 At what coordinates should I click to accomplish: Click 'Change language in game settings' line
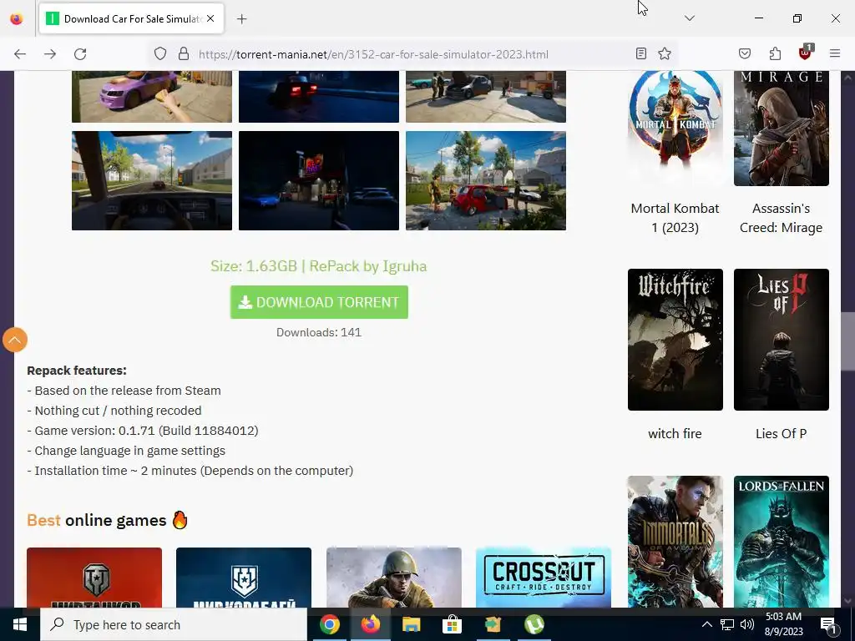126,451
